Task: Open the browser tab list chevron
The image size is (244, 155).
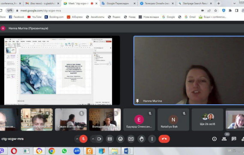Action: click(x=234, y=3)
